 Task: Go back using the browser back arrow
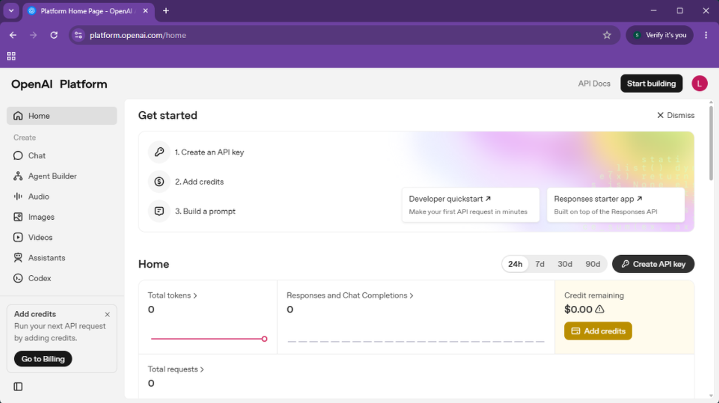tap(13, 35)
